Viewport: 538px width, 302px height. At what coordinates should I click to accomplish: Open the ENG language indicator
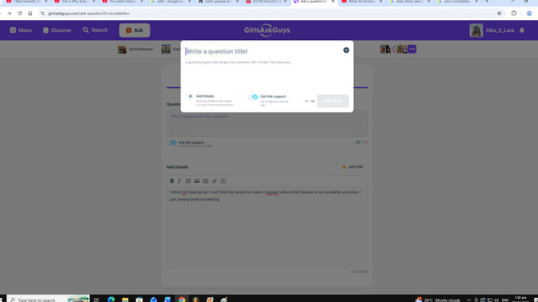[505, 300]
